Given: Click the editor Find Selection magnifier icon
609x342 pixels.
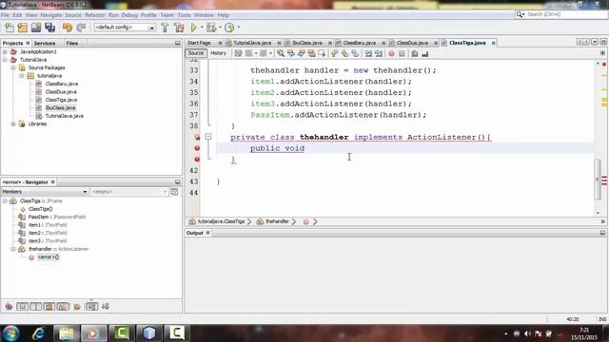Looking at the screenshot, I should [281, 53].
